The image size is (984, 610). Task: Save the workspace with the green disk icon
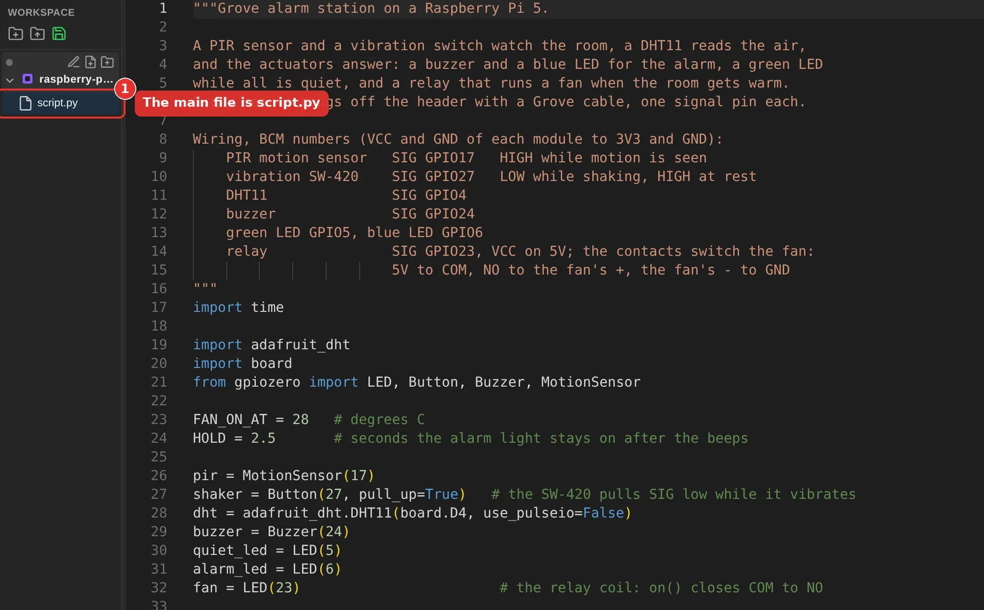click(x=59, y=34)
